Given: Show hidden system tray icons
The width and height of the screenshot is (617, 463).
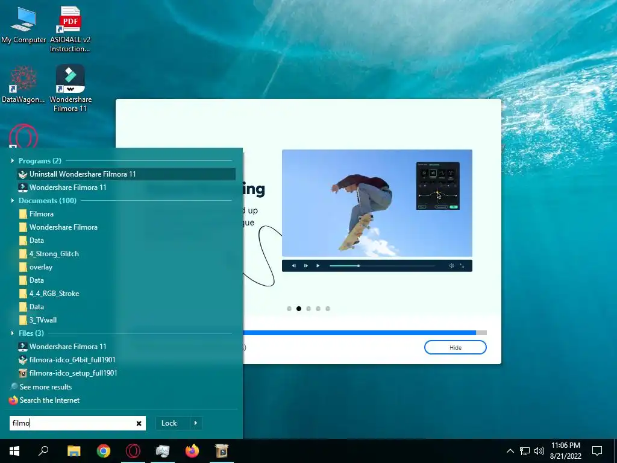Looking at the screenshot, I should 510,451.
